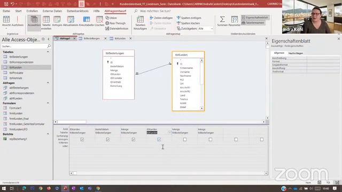Collapse the Abfragen group
Screen dimensions: 342x192
48,83
